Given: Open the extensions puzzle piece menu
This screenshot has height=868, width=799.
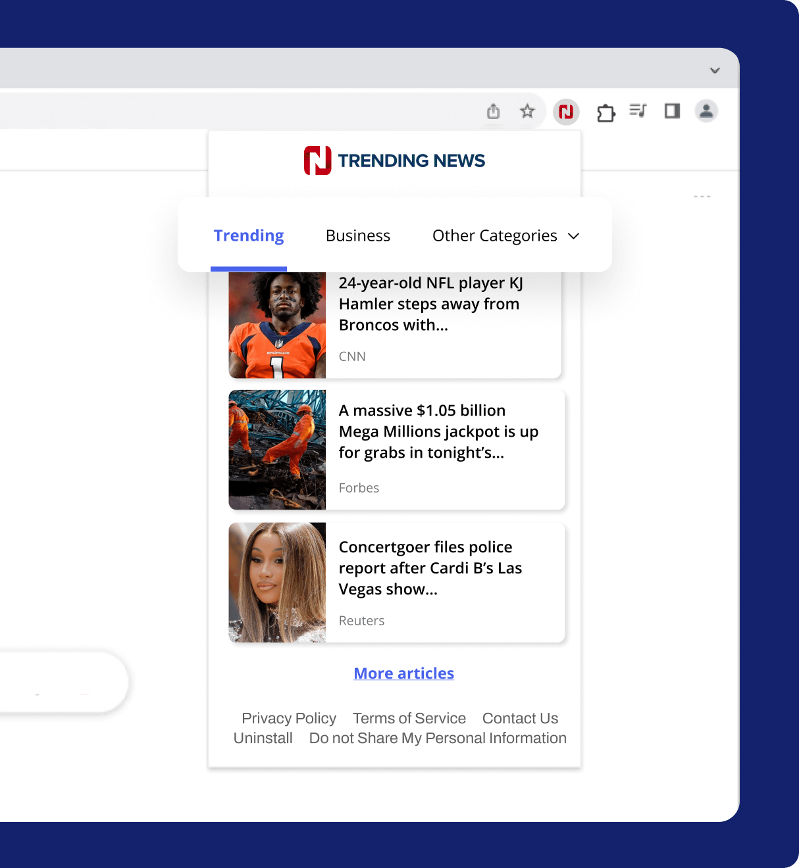Looking at the screenshot, I should coord(606,113).
